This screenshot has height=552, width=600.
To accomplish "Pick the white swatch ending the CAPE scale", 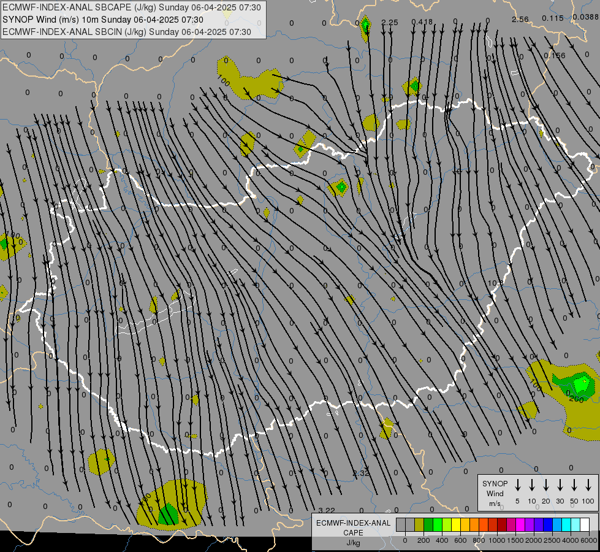I will tap(585, 524).
